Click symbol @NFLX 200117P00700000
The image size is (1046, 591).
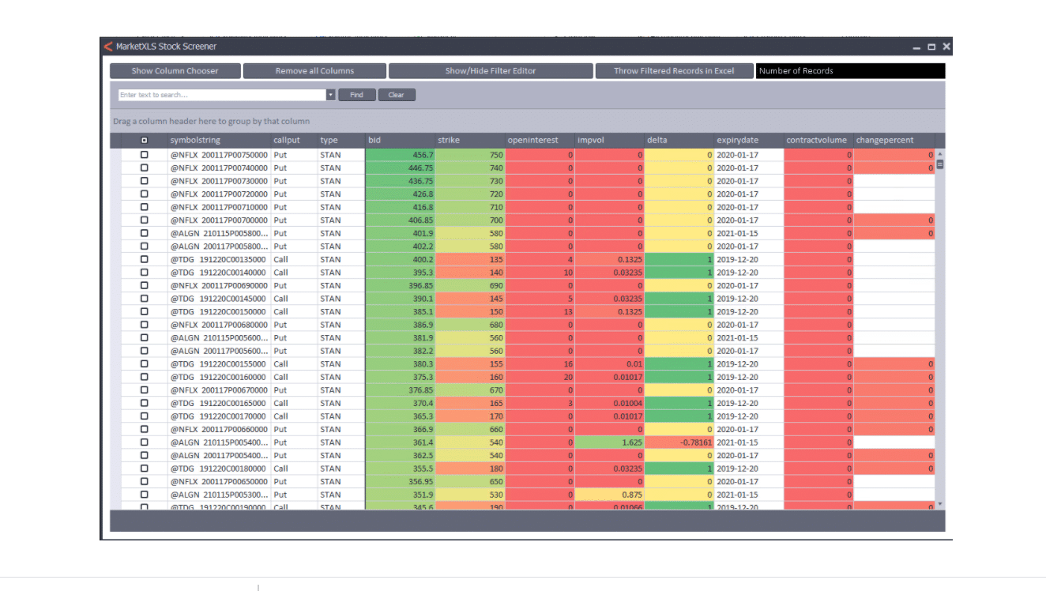click(219, 220)
